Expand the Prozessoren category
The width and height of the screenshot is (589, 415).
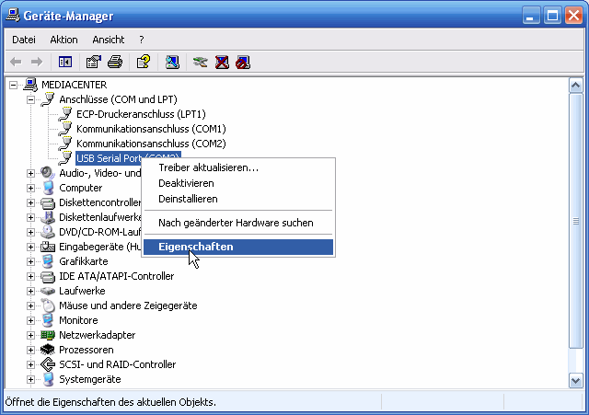click(x=30, y=350)
